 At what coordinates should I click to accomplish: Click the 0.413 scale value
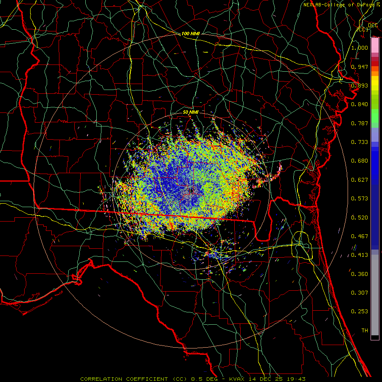(360, 255)
